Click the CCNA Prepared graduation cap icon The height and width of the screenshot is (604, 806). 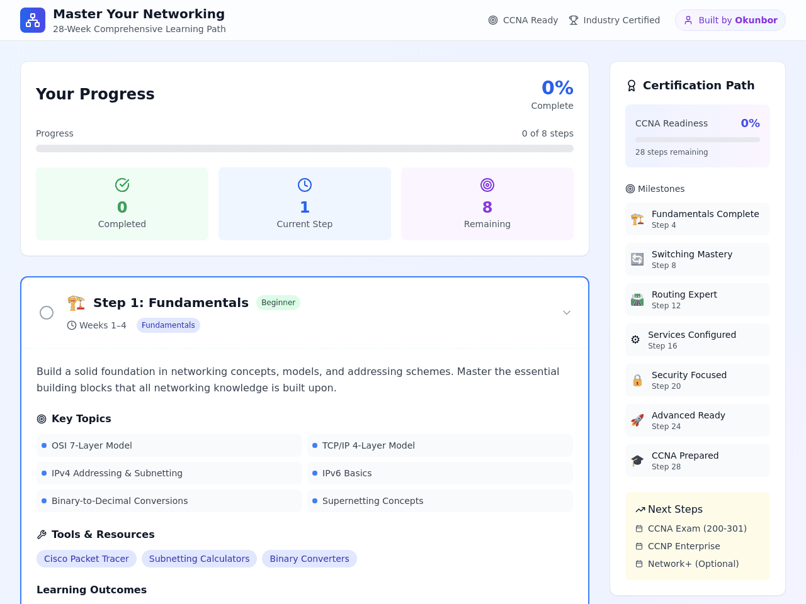click(637, 461)
